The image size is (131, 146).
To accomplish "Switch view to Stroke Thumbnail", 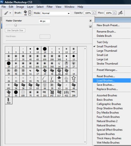I will tap(112, 64).
